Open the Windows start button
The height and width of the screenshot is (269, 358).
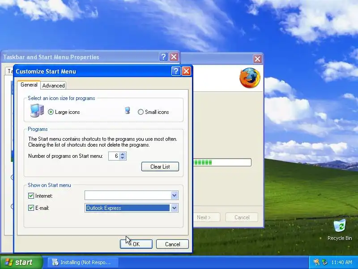[x=21, y=262]
